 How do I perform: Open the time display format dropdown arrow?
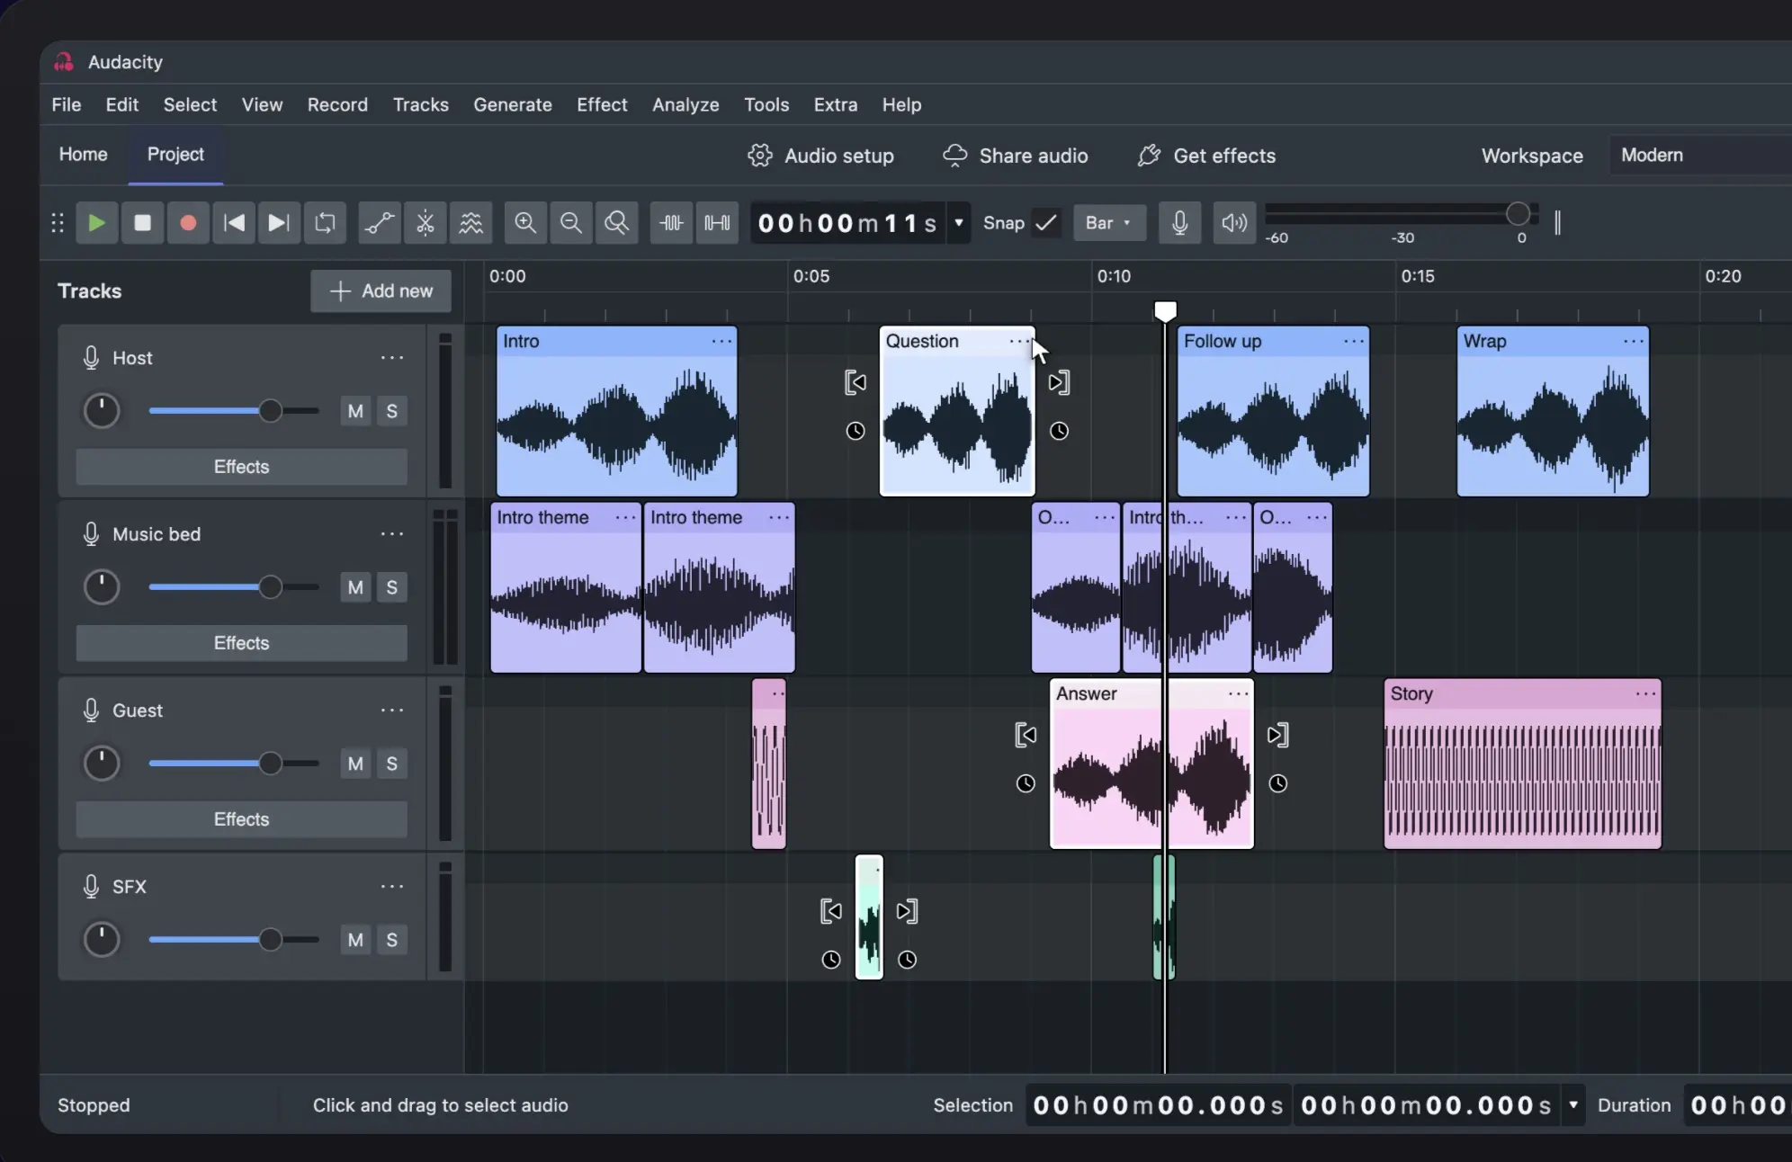tap(959, 223)
